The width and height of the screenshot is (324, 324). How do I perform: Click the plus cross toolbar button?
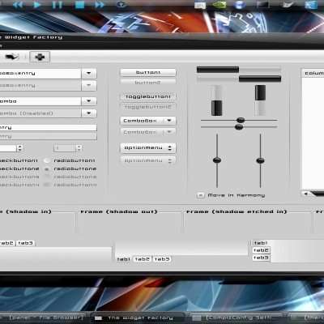(x=40, y=57)
